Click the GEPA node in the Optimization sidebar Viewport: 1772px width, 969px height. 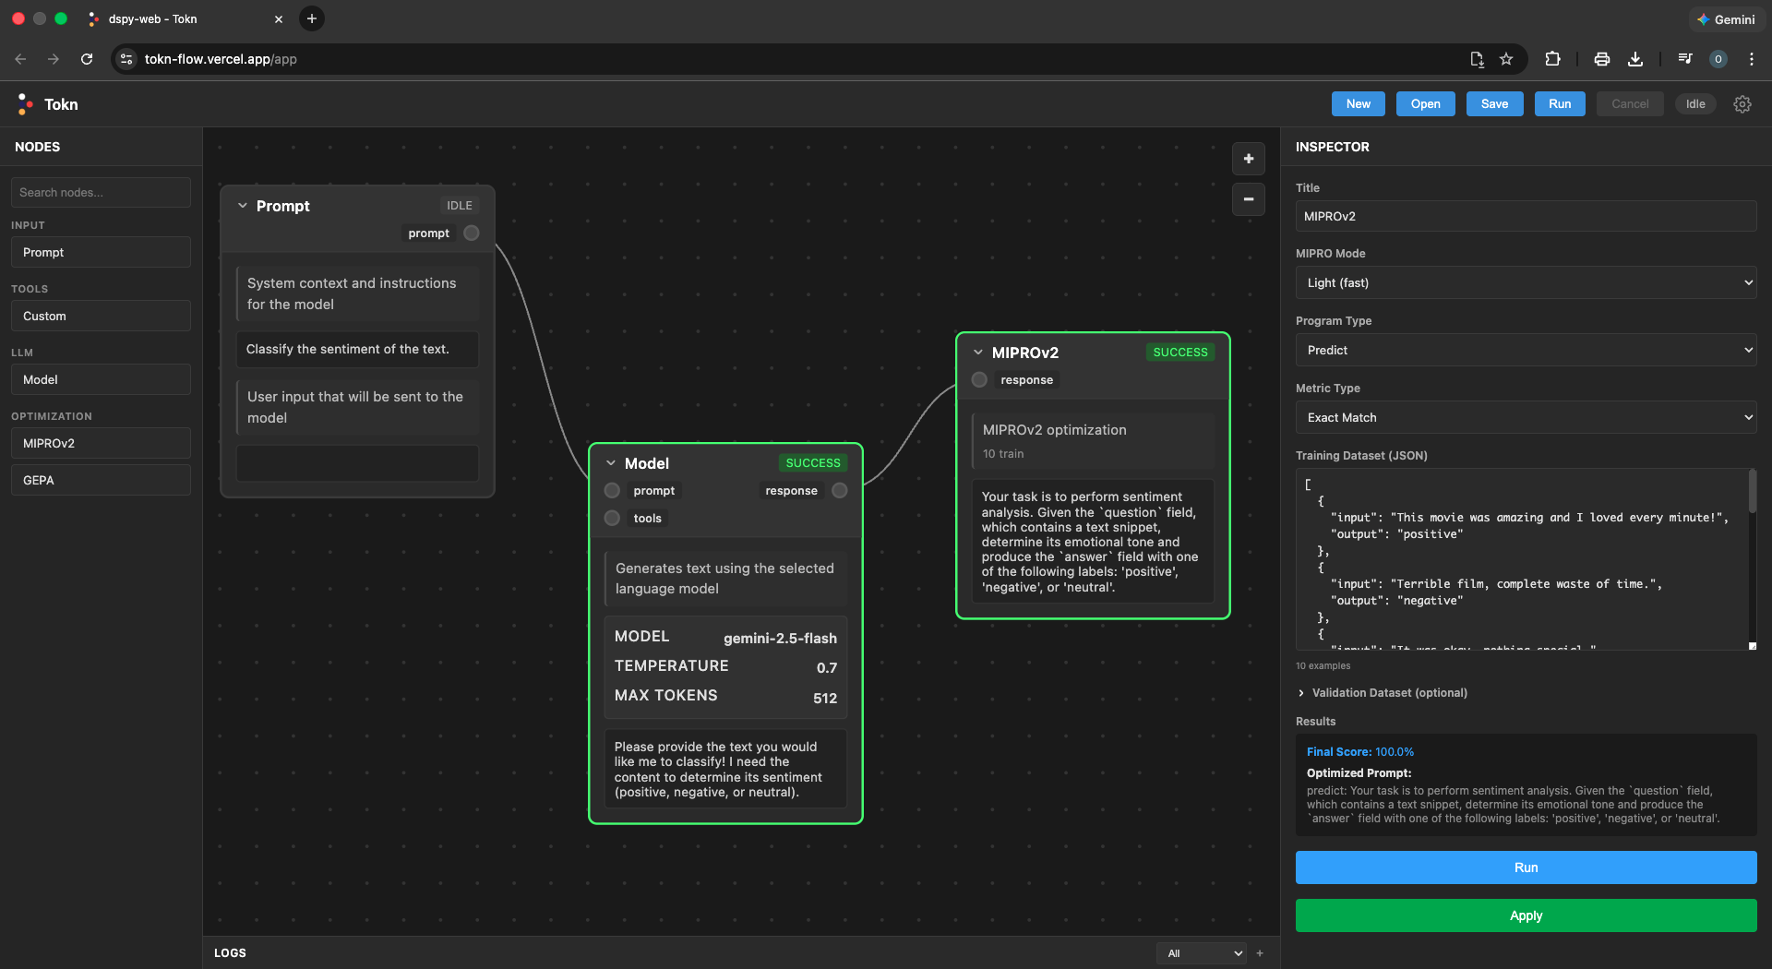pyautogui.click(x=100, y=479)
